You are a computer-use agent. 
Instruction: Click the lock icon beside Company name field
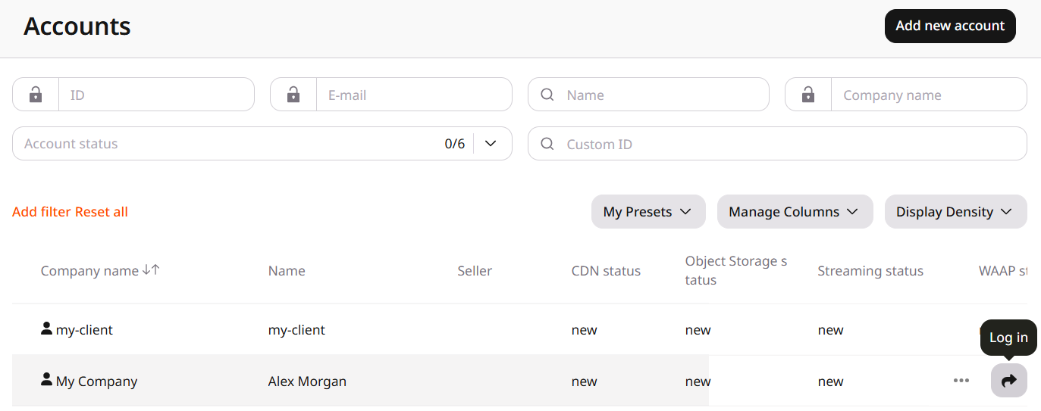(x=808, y=95)
